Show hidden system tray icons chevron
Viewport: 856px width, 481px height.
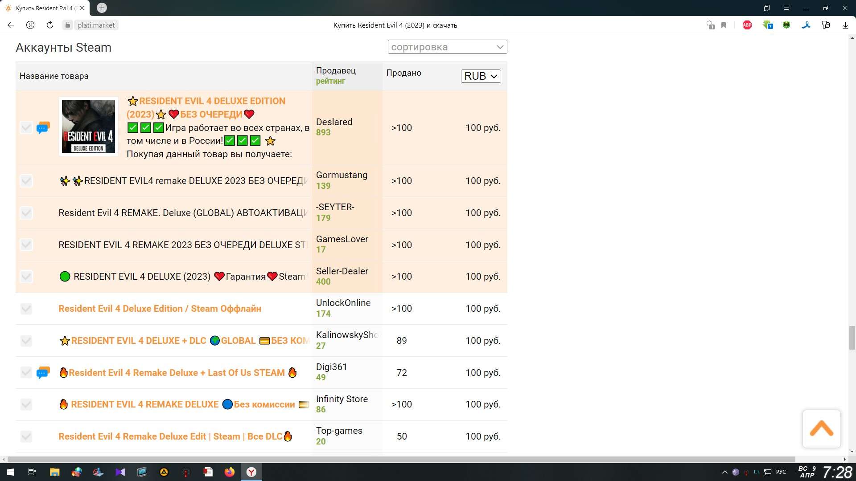pyautogui.click(x=724, y=472)
